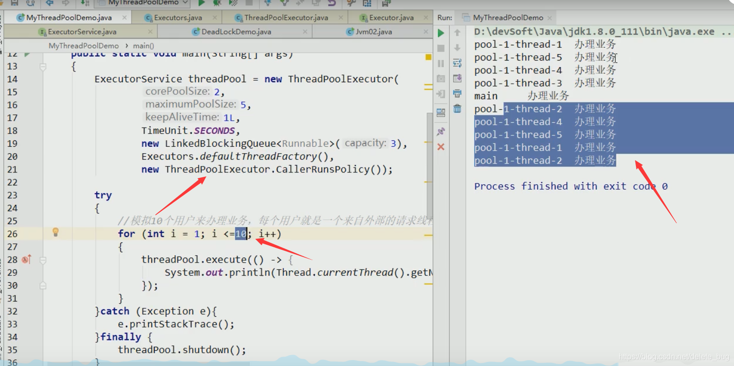Screen dimensions: 734x366
Task: Click 'TimeUnit.SECONDS' on line 18
Action: point(190,131)
